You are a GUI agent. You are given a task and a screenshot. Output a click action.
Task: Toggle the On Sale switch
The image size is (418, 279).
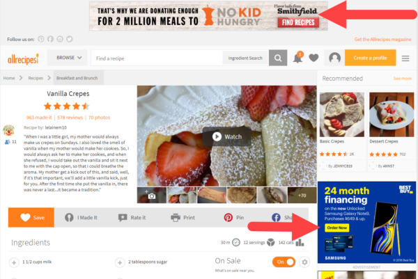pos(284,262)
